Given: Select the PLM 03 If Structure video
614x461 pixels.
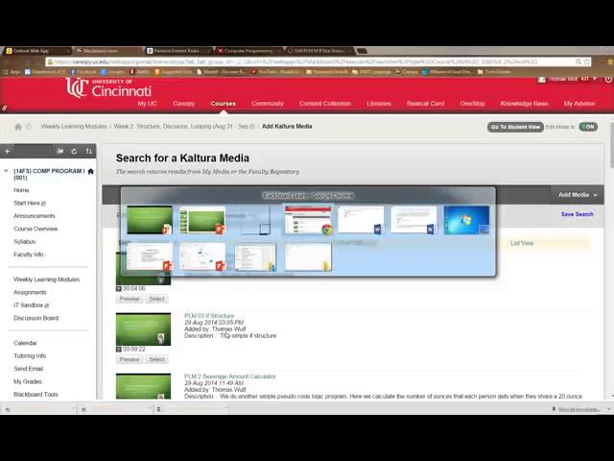Looking at the screenshot, I should pyautogui.click(x=156, y=359).
